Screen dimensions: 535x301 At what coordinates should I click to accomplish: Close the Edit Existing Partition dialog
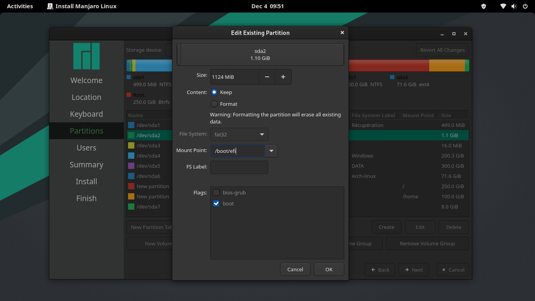342,33
